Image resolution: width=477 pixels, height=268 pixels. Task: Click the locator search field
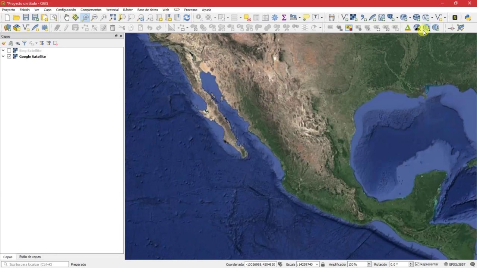35,264
